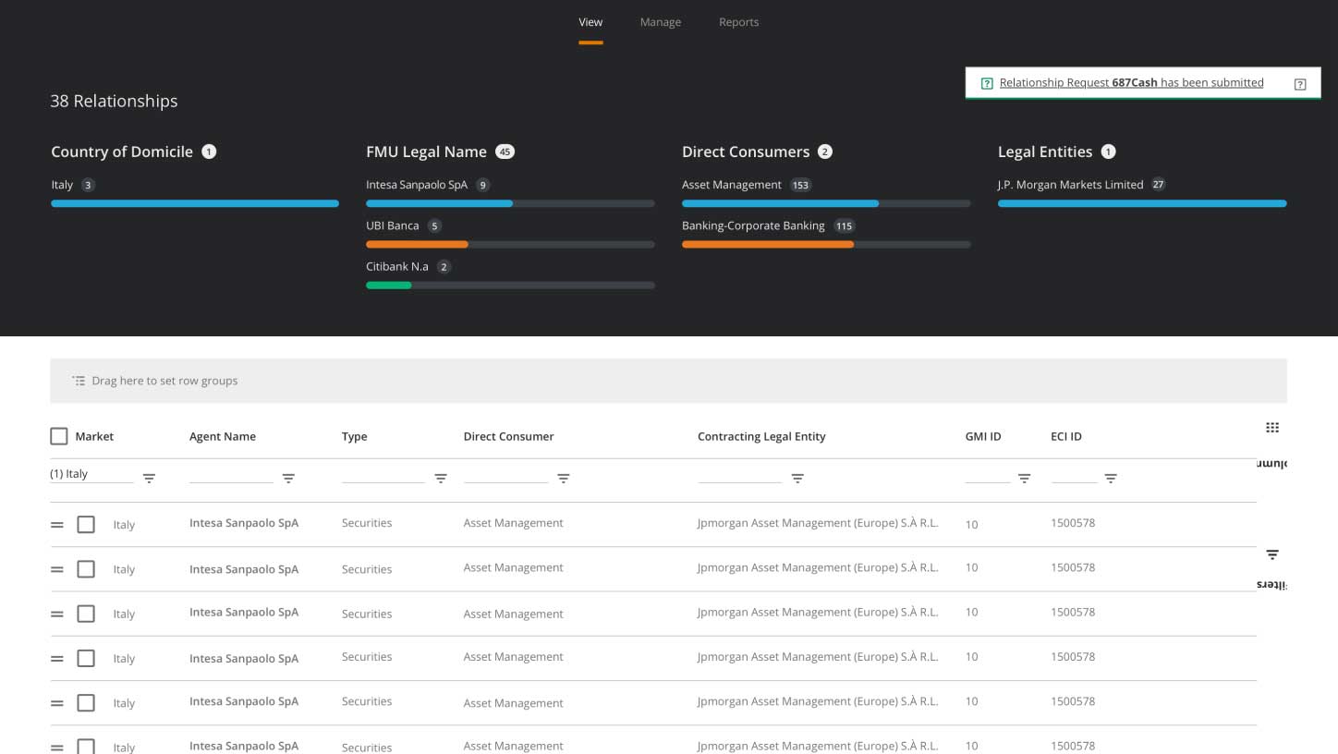Open the Direct Consumer column filter icon
Screen dimensions: 1338x754
(x=563, y=479)
